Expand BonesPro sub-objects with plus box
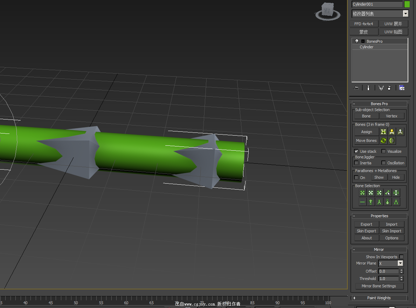The image size is (416, 308). coord(363,41)
